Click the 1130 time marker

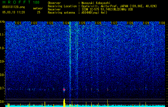[162, 23]
